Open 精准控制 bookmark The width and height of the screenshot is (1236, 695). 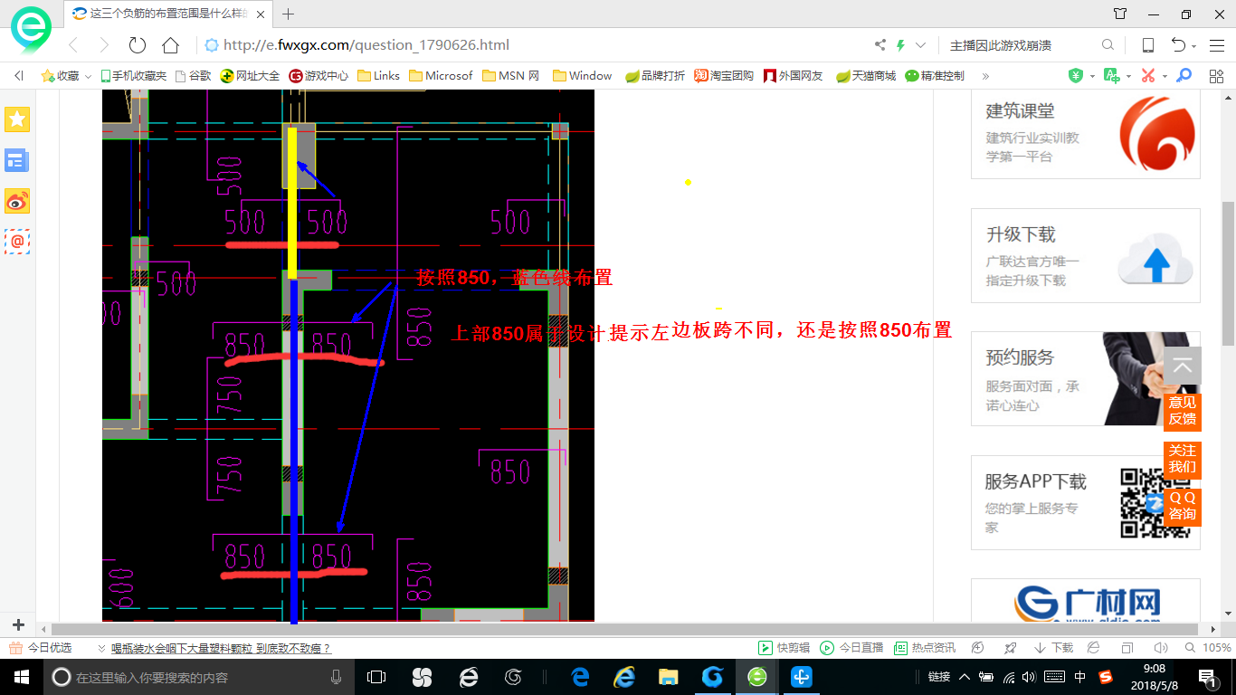click(x=935, y=76)
